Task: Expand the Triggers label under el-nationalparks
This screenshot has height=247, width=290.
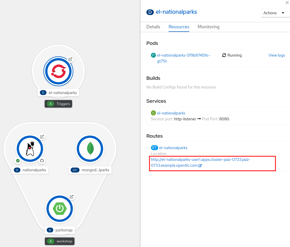Action: 58,104
